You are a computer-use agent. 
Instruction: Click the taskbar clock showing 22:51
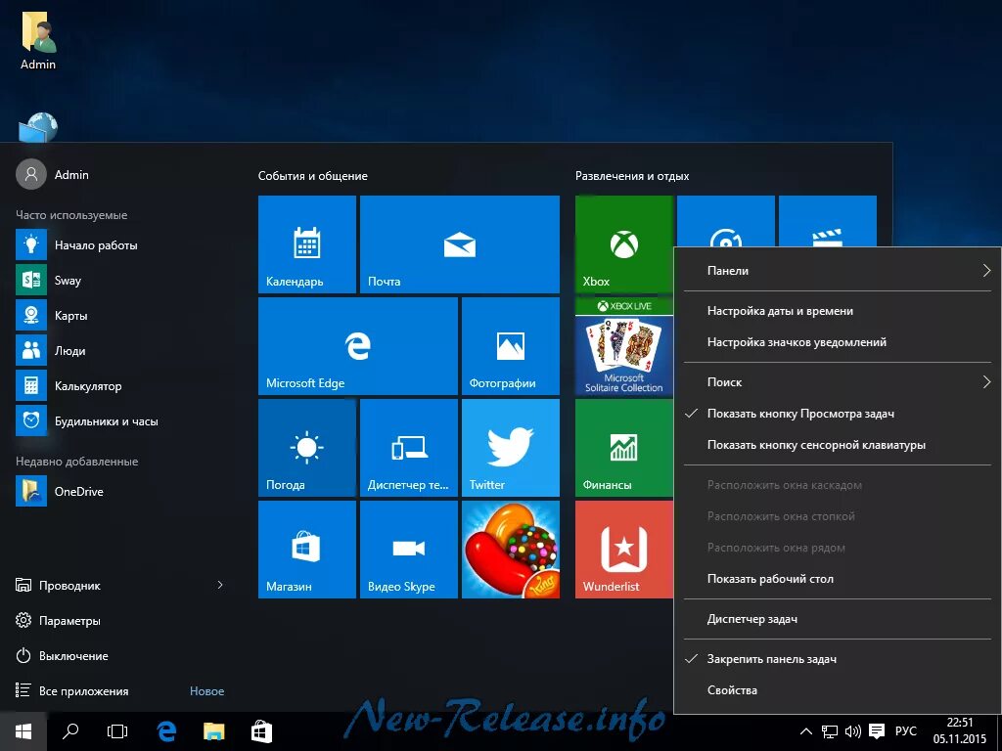[959, 731]
